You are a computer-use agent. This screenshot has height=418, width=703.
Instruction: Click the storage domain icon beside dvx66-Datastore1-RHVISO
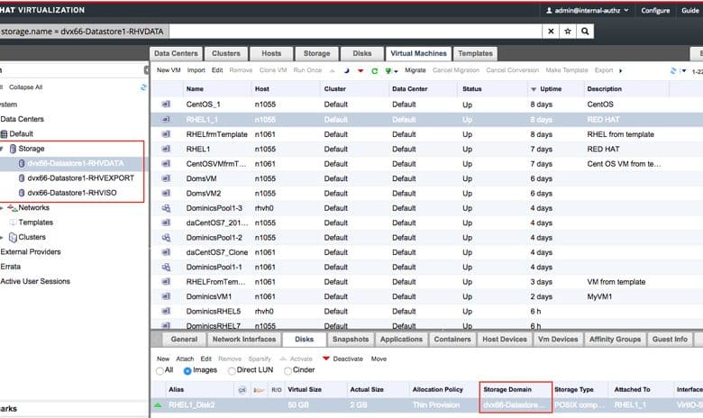(22, 193)
